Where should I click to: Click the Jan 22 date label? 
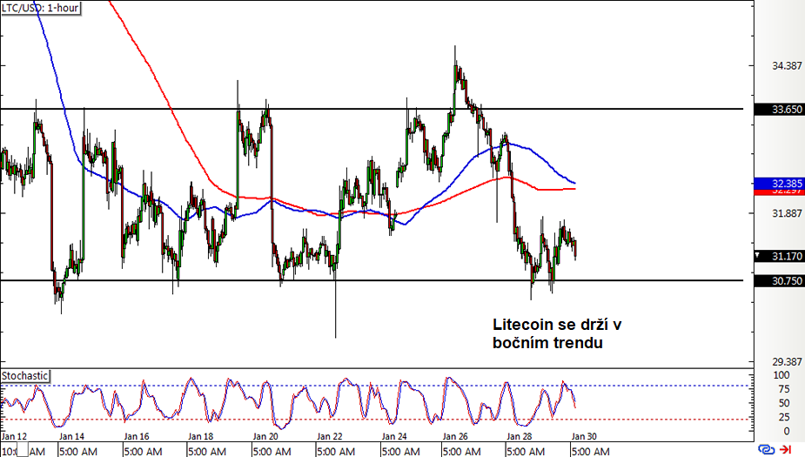tap(330, 436)
